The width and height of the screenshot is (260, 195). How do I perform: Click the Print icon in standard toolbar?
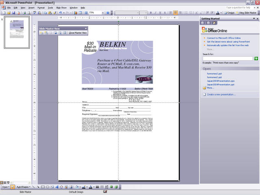pos(24,13)
